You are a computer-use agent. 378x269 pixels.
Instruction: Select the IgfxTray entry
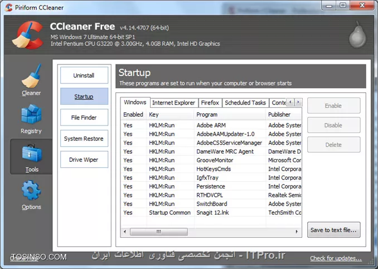tap(211, 178)
